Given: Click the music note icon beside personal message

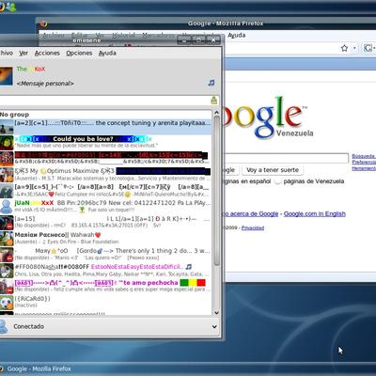Looking at the screenshot, I should [211, 83].
